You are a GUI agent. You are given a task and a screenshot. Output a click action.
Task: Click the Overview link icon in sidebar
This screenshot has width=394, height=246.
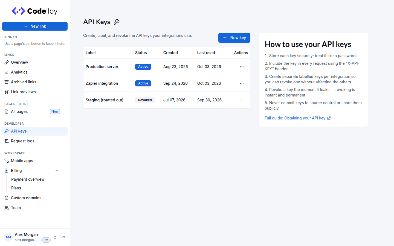click(7, 62)
